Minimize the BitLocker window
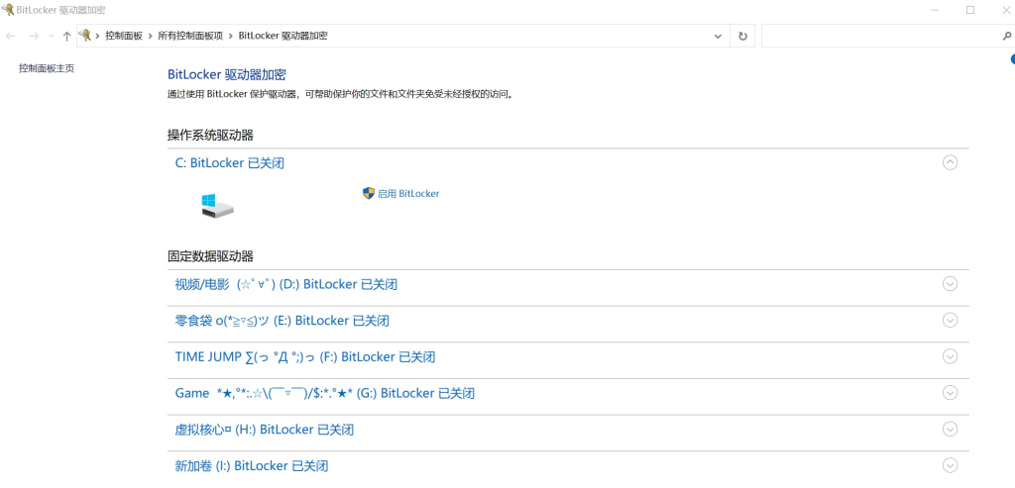Screen dimensions: 1015x488 (934, 10)
